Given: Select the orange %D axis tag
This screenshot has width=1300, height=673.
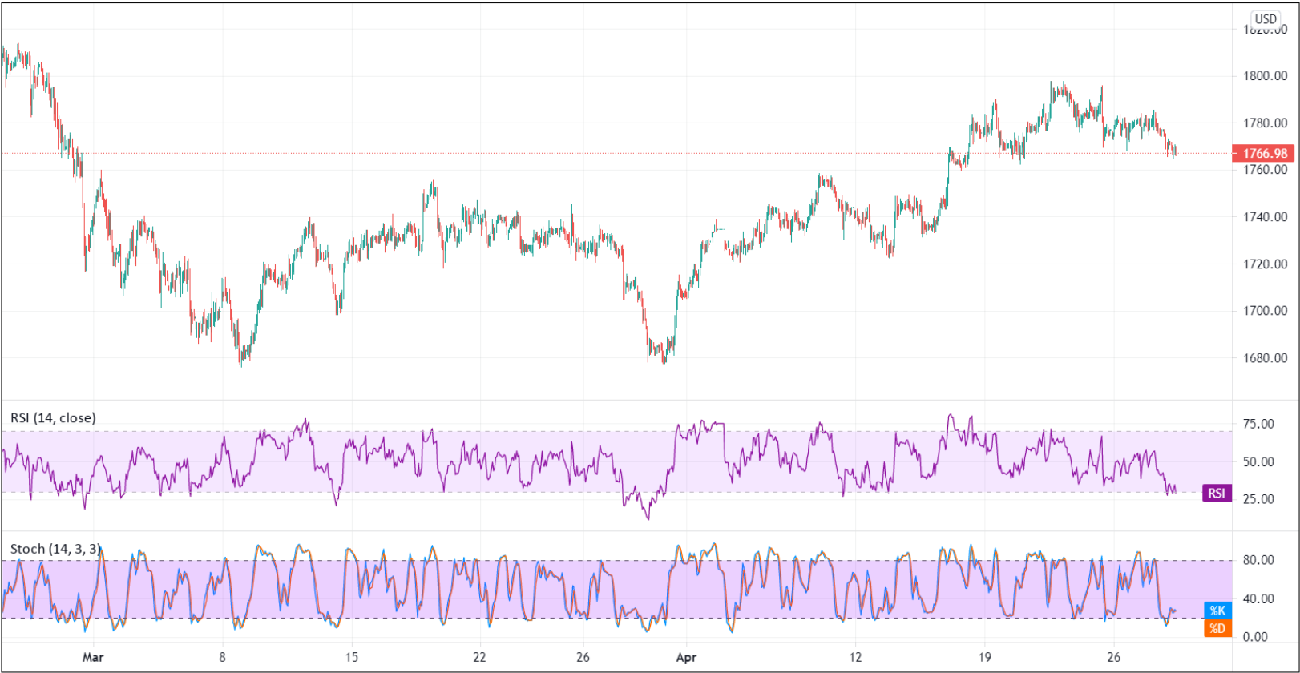Looking at the screenshot, I should pyautogui.click(x=1217, y=628).
